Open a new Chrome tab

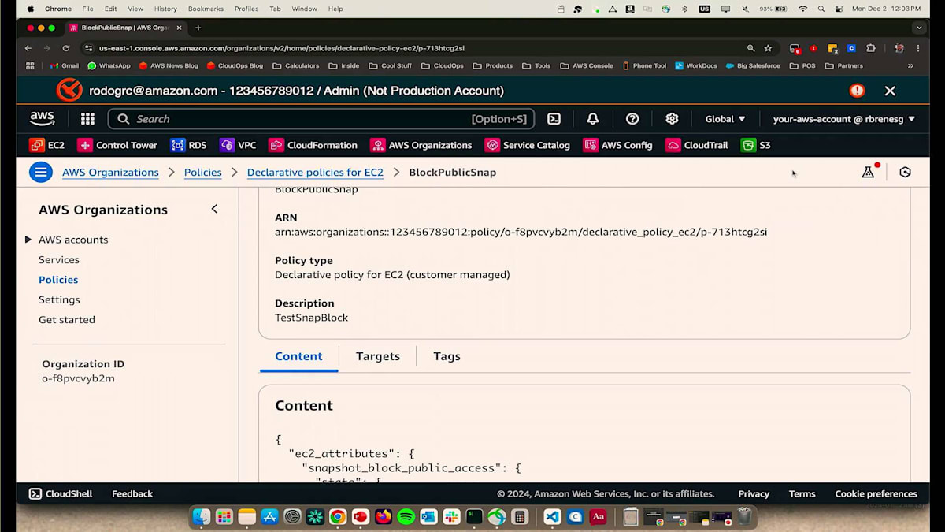(198, 28)
